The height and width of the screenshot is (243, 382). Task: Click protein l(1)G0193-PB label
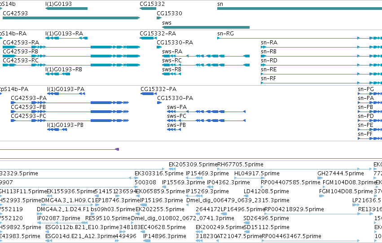65,125
